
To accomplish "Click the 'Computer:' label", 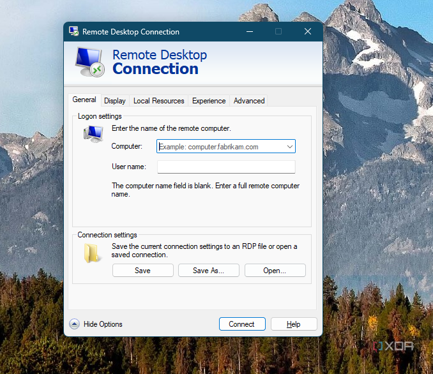I will [126, 146].
